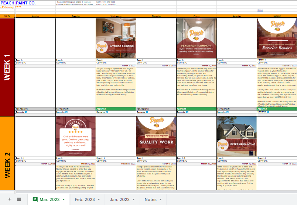Select the Interior Painting post image
297x205 pixels.
[116, 38]
